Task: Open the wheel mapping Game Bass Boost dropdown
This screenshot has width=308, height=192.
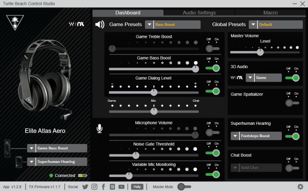Action: tap(57, 148)
